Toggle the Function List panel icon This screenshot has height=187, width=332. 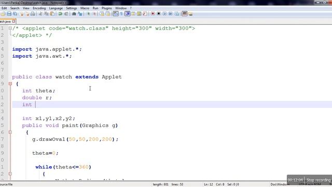(145, 14)
